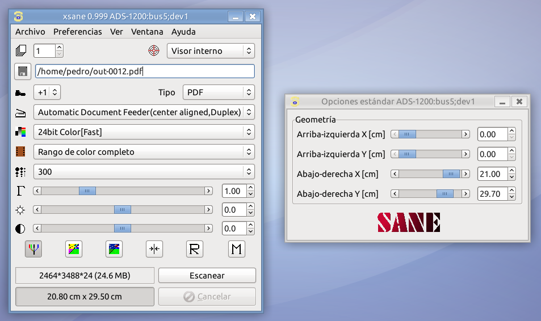The width and height of the screenshot is (541, 321).
Task: Click the M store enhancement button
Action: pyautogui.click(x=236, y=249)
